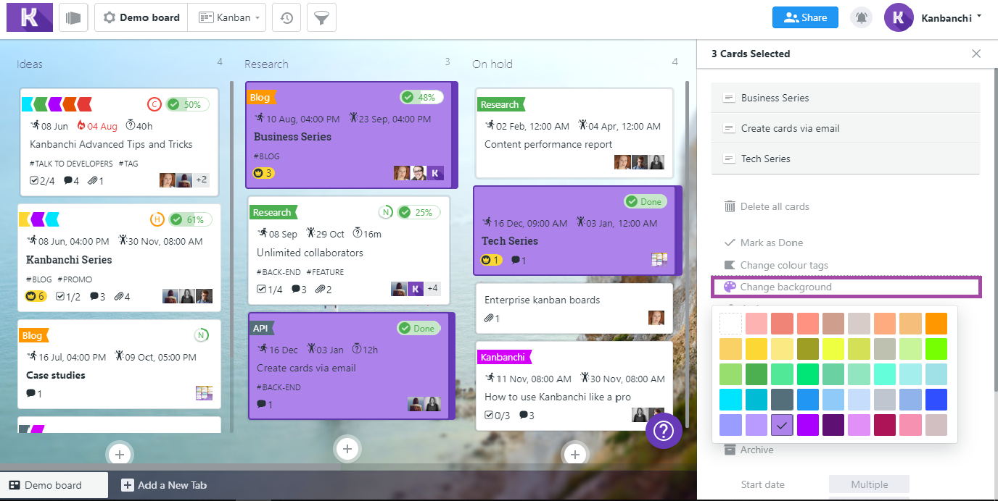
Task: Switch to the Demo board tab
Action: pyautogui.click(x=54, y=485)
